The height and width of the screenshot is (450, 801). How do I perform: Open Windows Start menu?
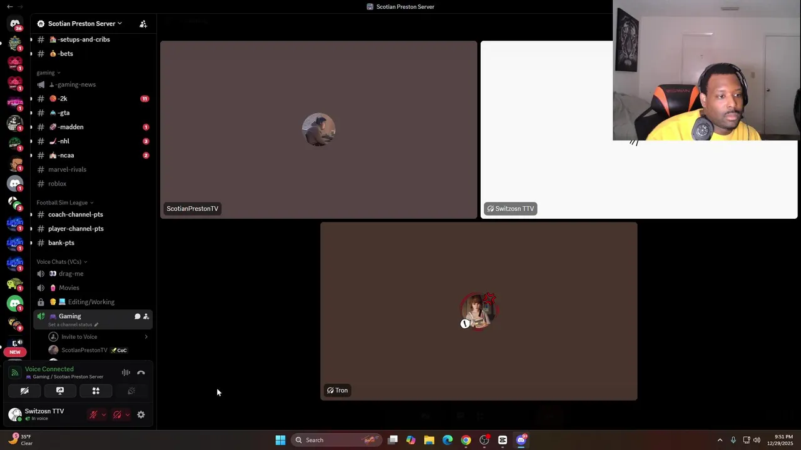click(280, 440)
